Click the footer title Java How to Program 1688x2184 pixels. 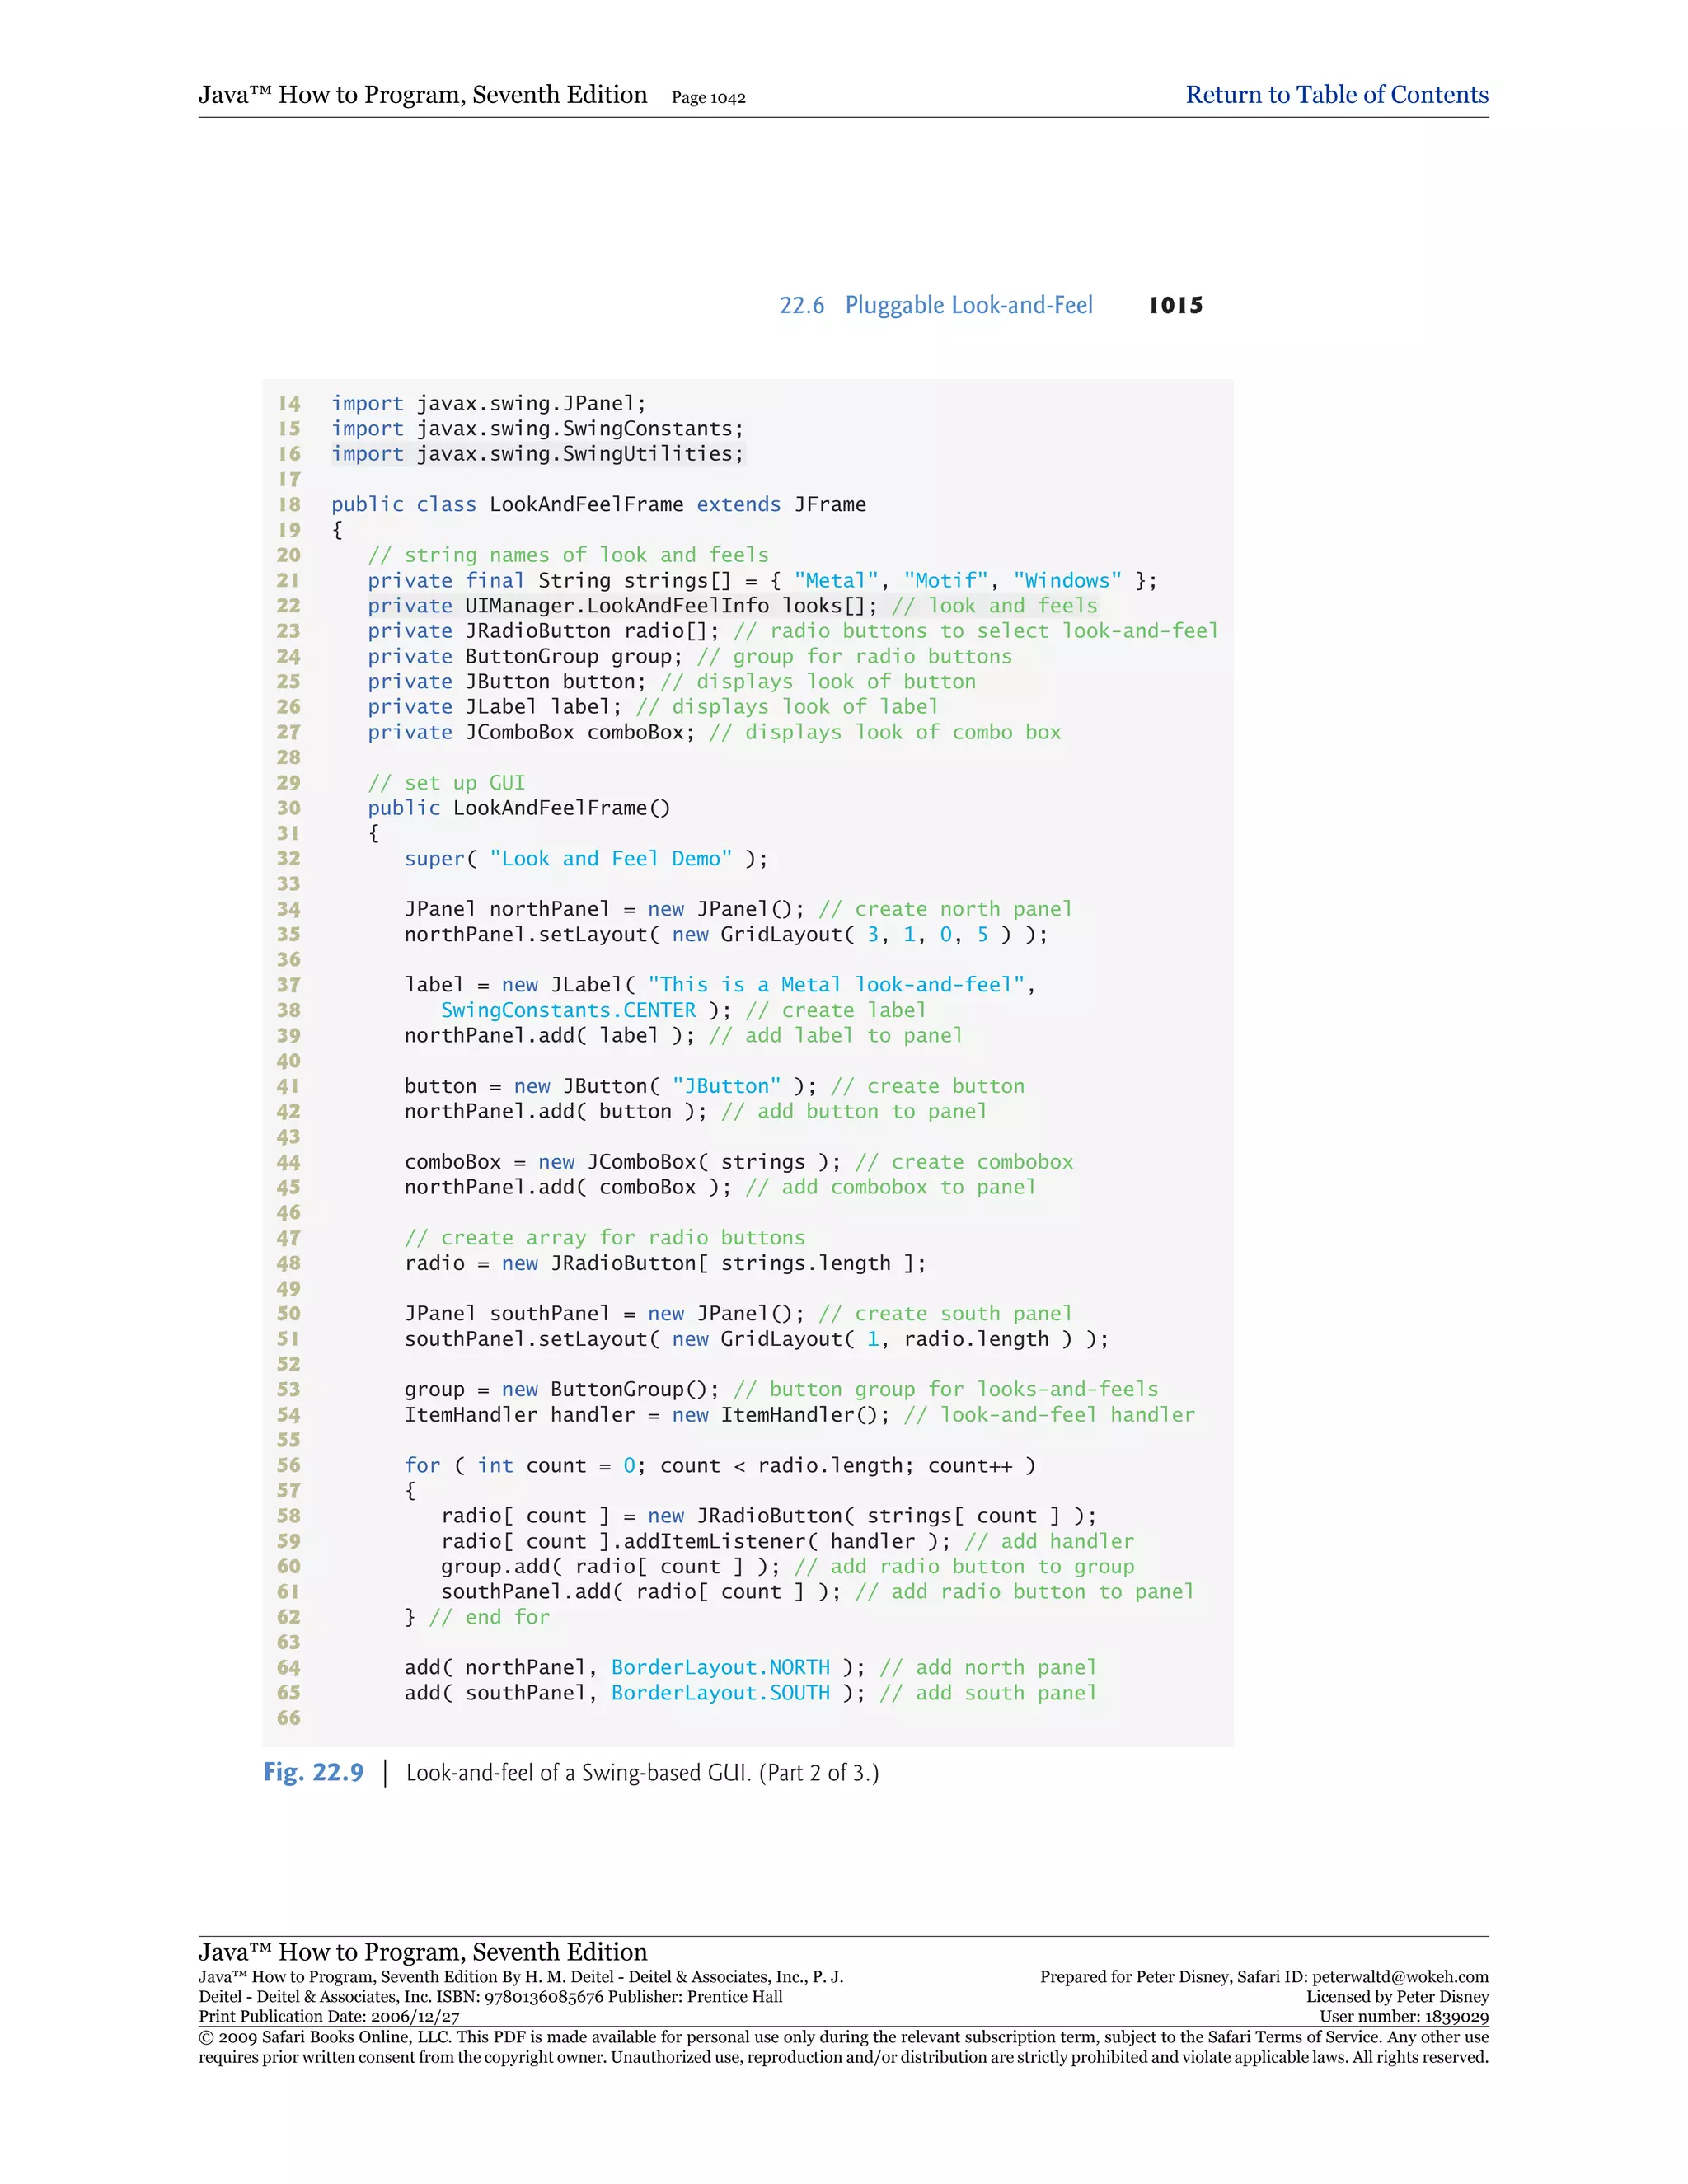pos(422,1951)
